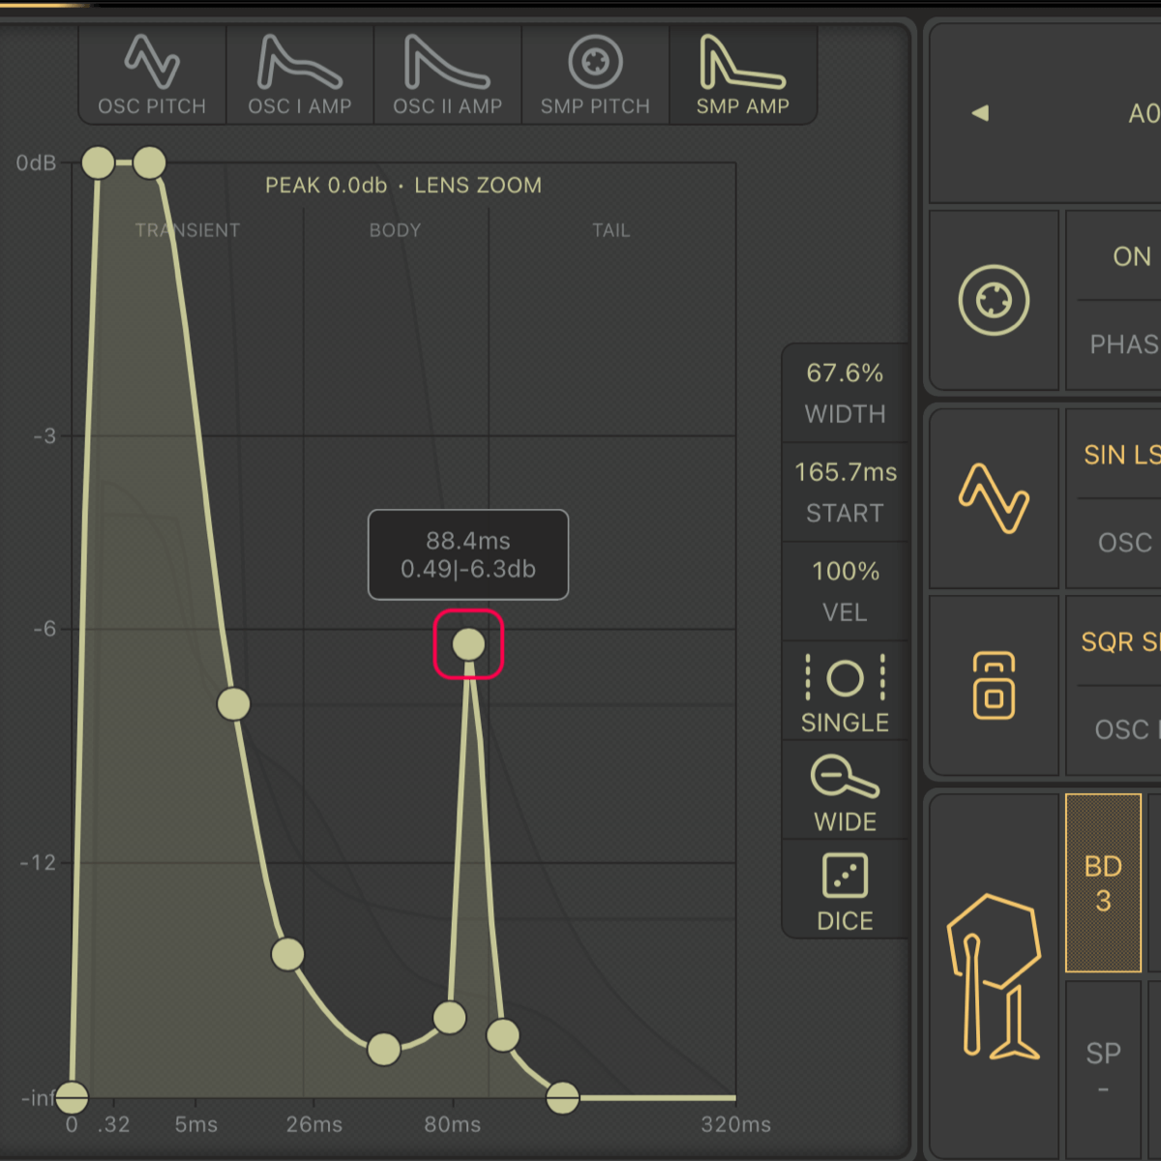1161x1161 pixels.
Task: Open the SMP PITCH envelope
Action: pyautogui.click(x=595, y=75)
